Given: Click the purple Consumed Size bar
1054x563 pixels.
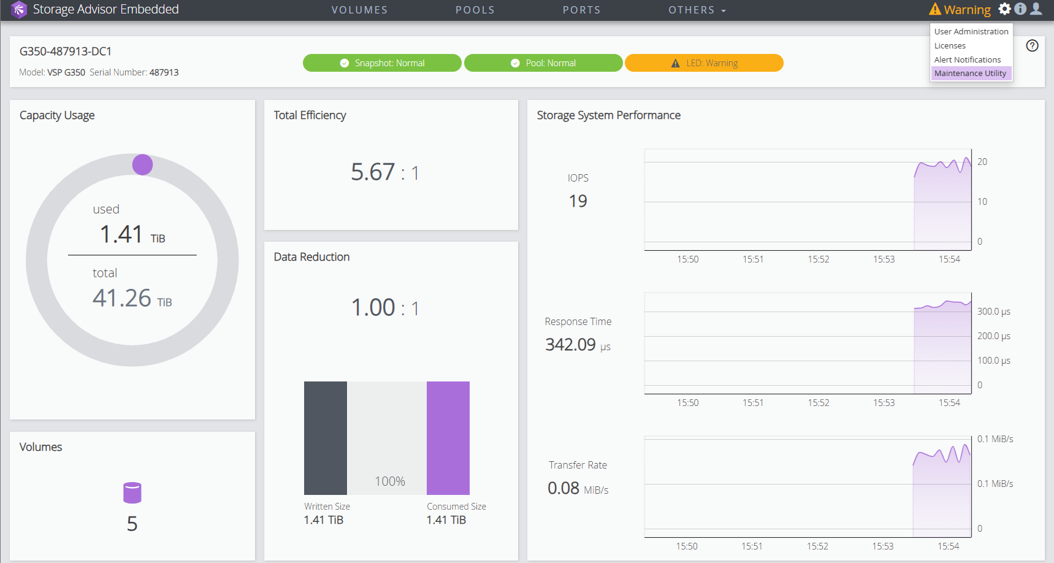Looking at the screenshot, I should [x=448, y=438].
